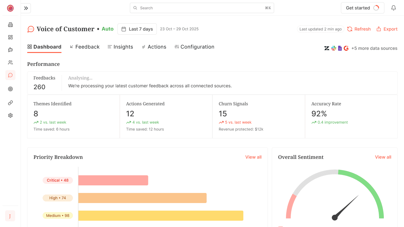Viewport: 404px width, 227px height.
Task: Open the Insights tab
Action: click(x=120, y=47)
